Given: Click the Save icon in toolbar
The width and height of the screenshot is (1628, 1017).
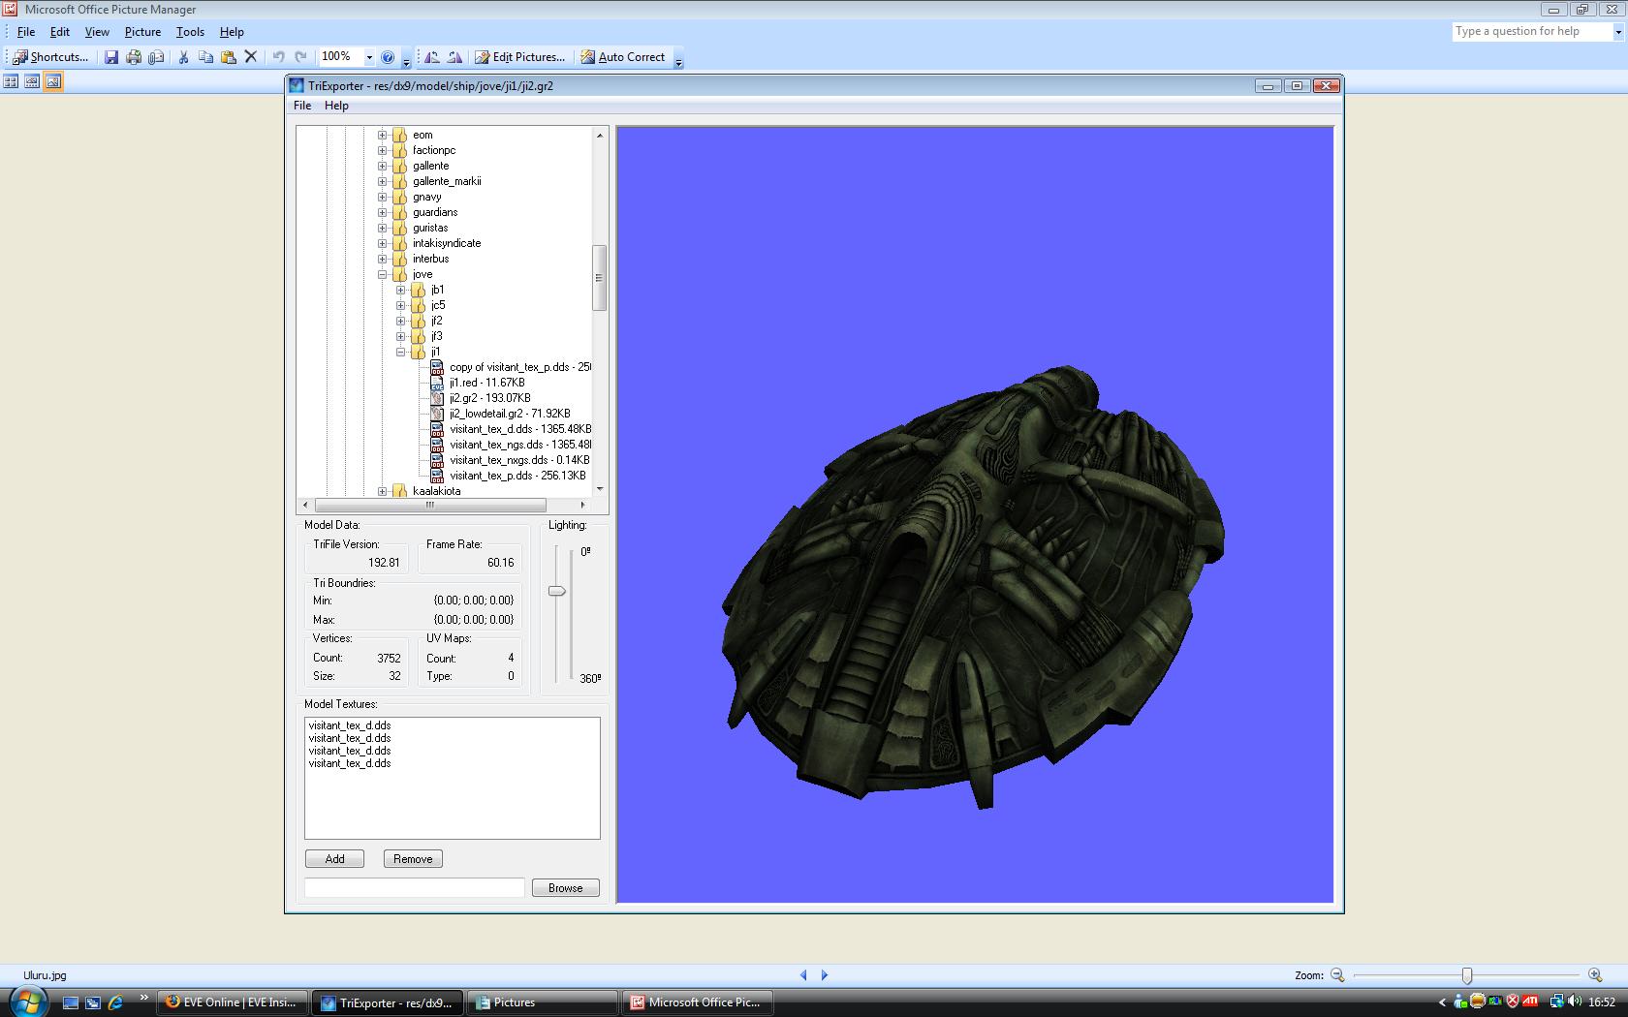Looking at the screenshot, I should coord(111,57).
